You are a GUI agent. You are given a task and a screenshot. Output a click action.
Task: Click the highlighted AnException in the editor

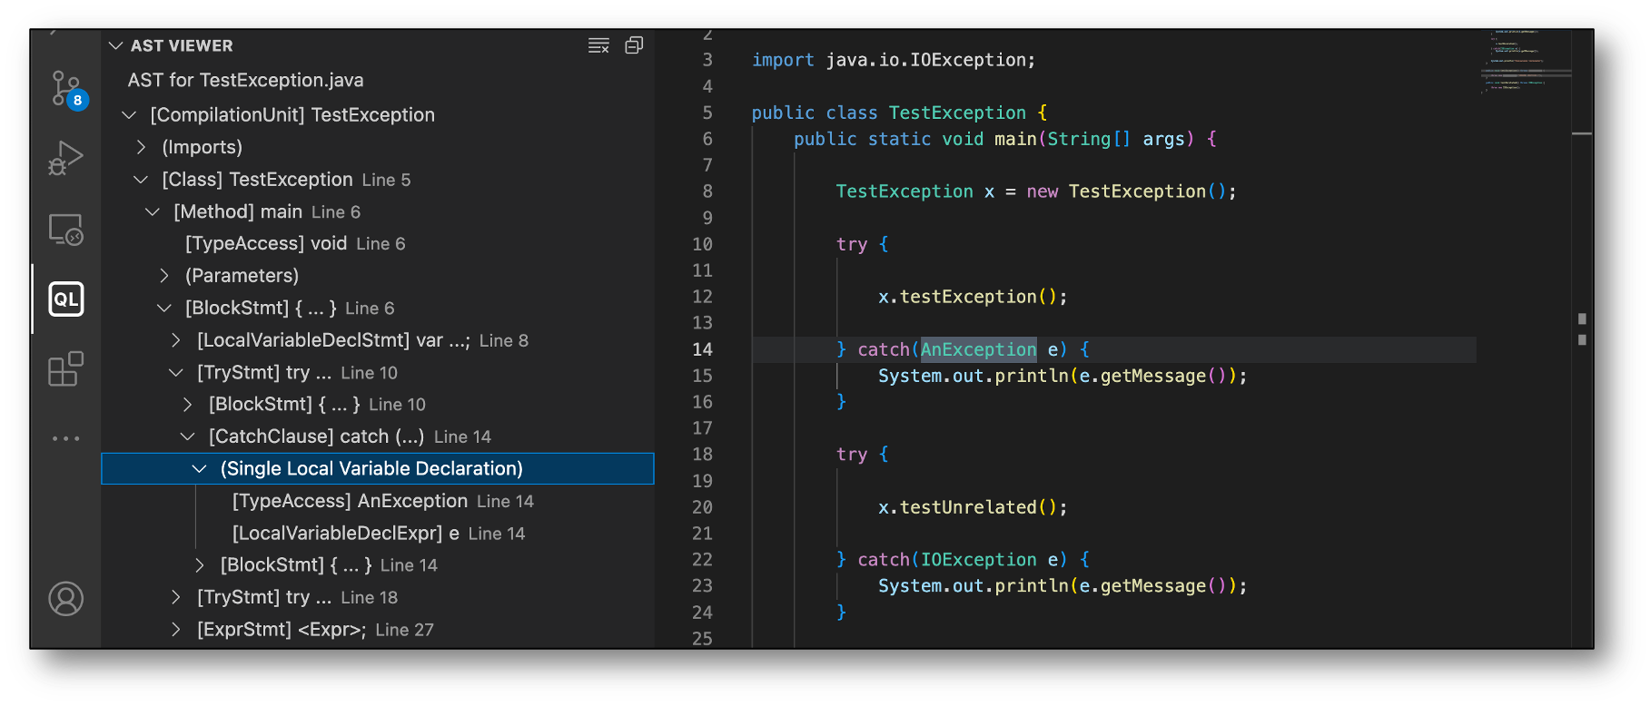[x=978, y=349]
